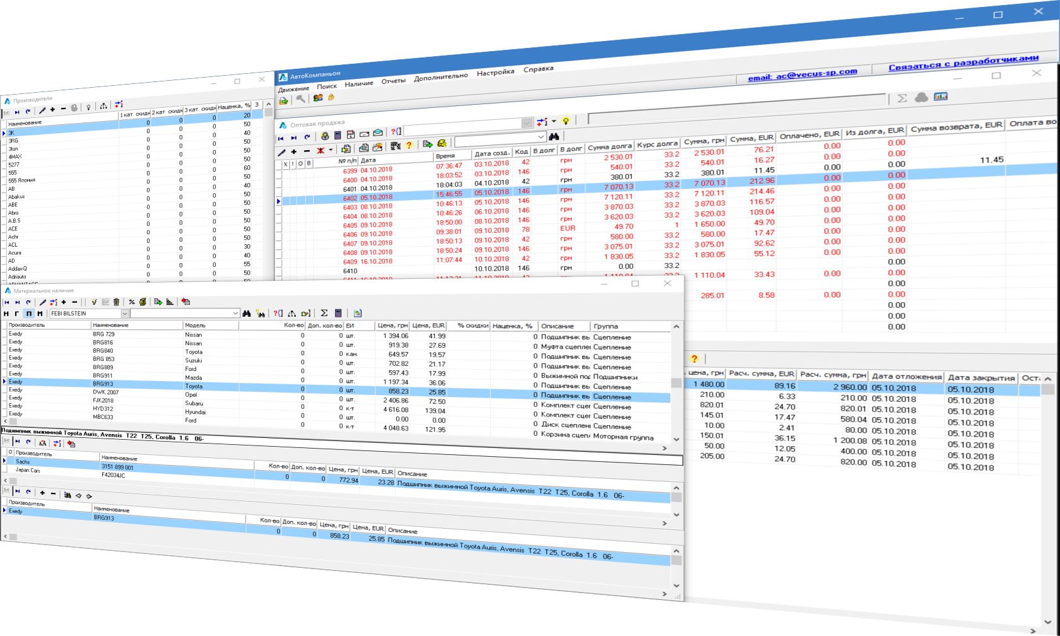
Task: Toggle the П filter button
Action: [28, 314]
